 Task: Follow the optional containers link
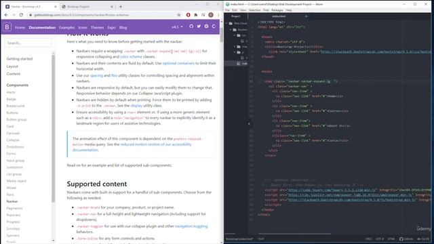[x=178, y=63]
